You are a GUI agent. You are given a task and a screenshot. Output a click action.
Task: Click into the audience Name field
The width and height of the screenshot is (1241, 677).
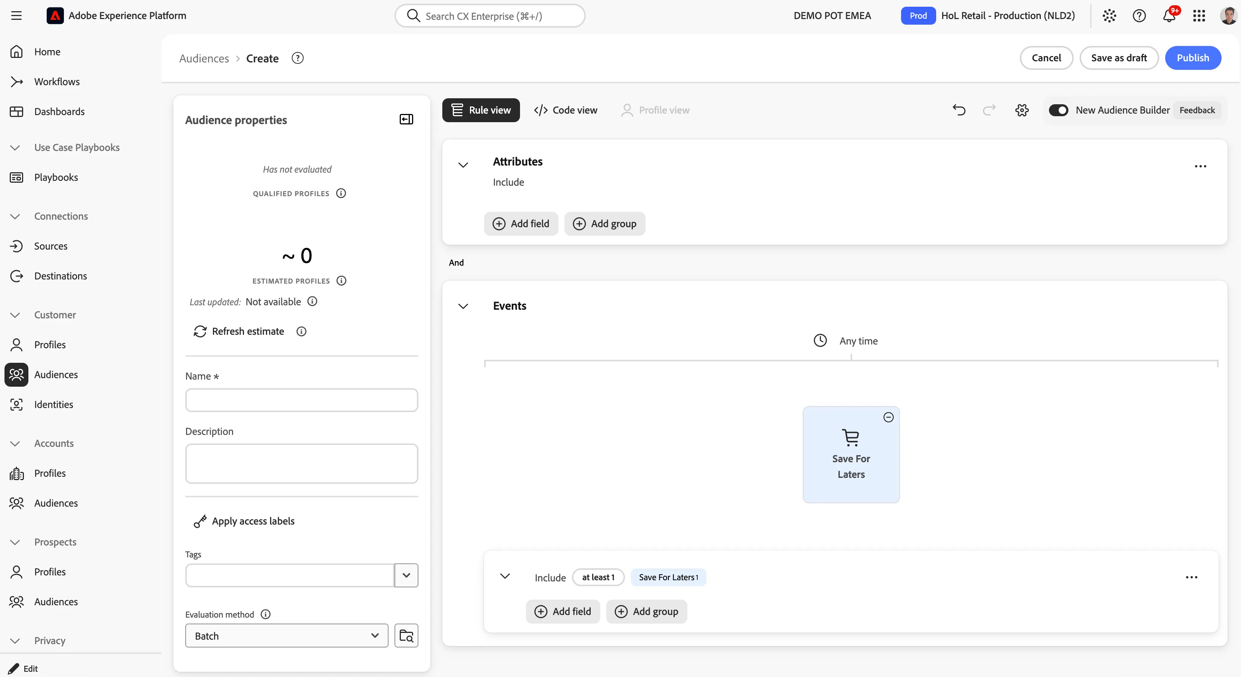click(x=301, y=401)
